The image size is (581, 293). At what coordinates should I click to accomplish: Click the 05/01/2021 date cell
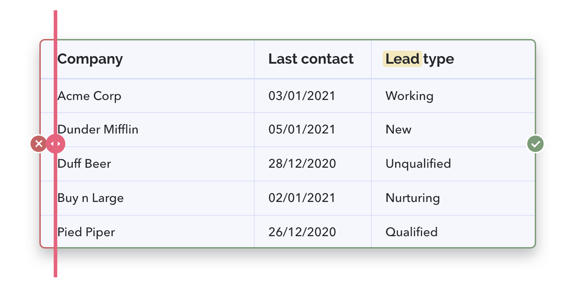pos(313,130)
